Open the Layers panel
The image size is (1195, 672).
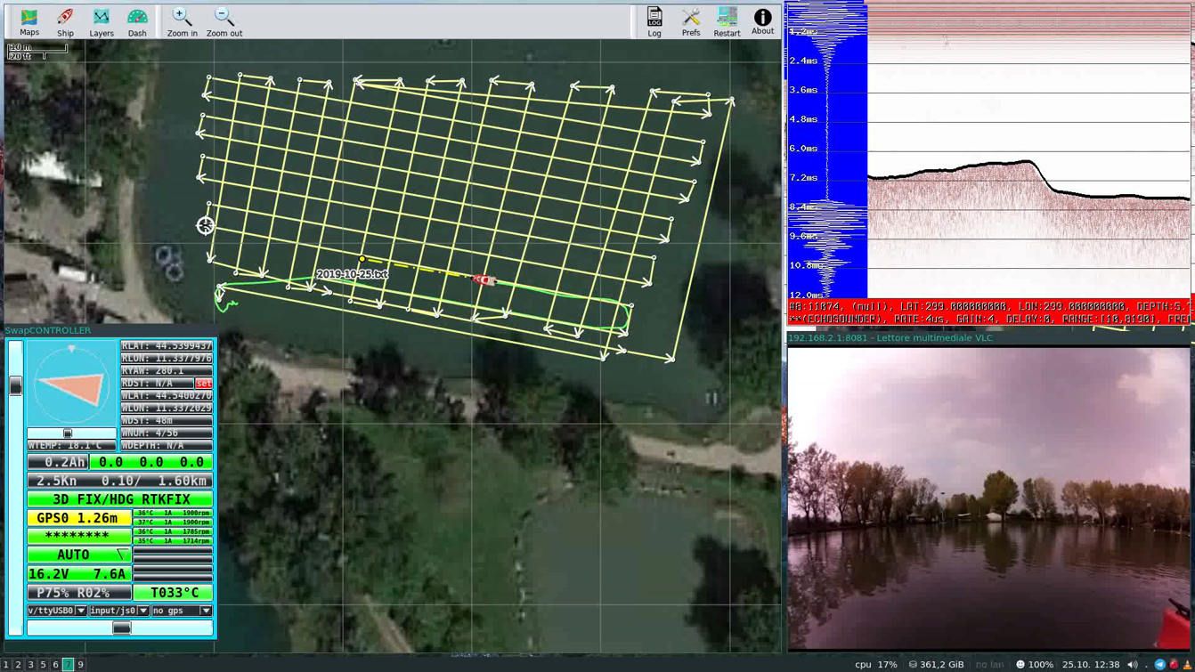coord(102,21)
